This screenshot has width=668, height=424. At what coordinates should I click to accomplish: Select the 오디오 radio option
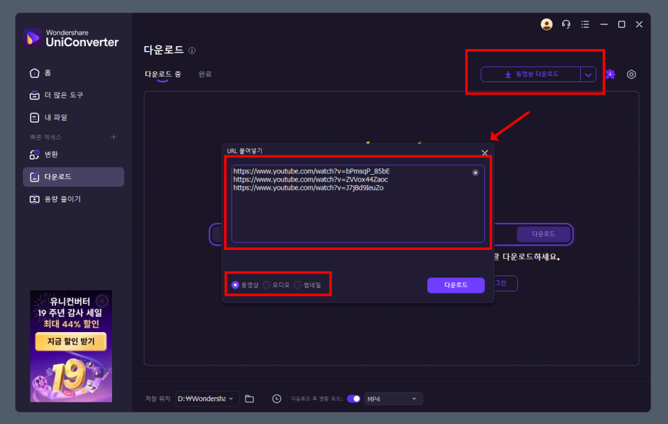click(277, 285)
